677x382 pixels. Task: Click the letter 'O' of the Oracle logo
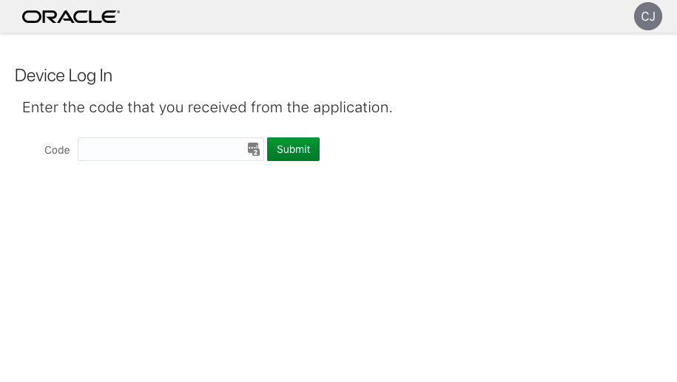click(30, 16)
